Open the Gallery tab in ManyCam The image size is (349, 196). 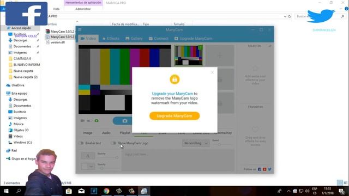[134, 39]
